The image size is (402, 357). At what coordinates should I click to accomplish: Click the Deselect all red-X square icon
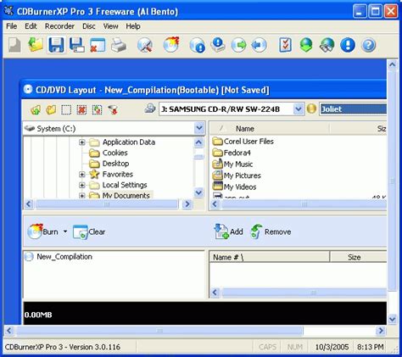click(81, 109)
